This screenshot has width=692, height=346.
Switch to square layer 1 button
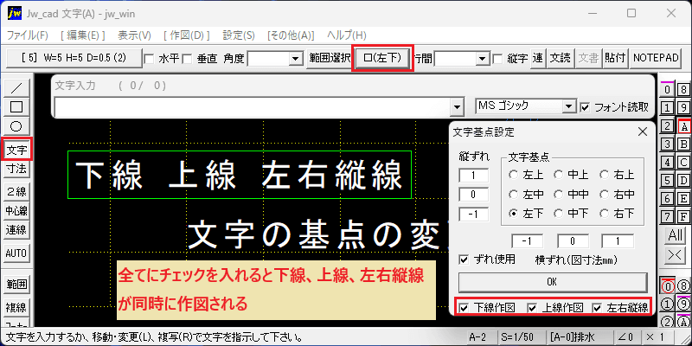tap(668, 108)
